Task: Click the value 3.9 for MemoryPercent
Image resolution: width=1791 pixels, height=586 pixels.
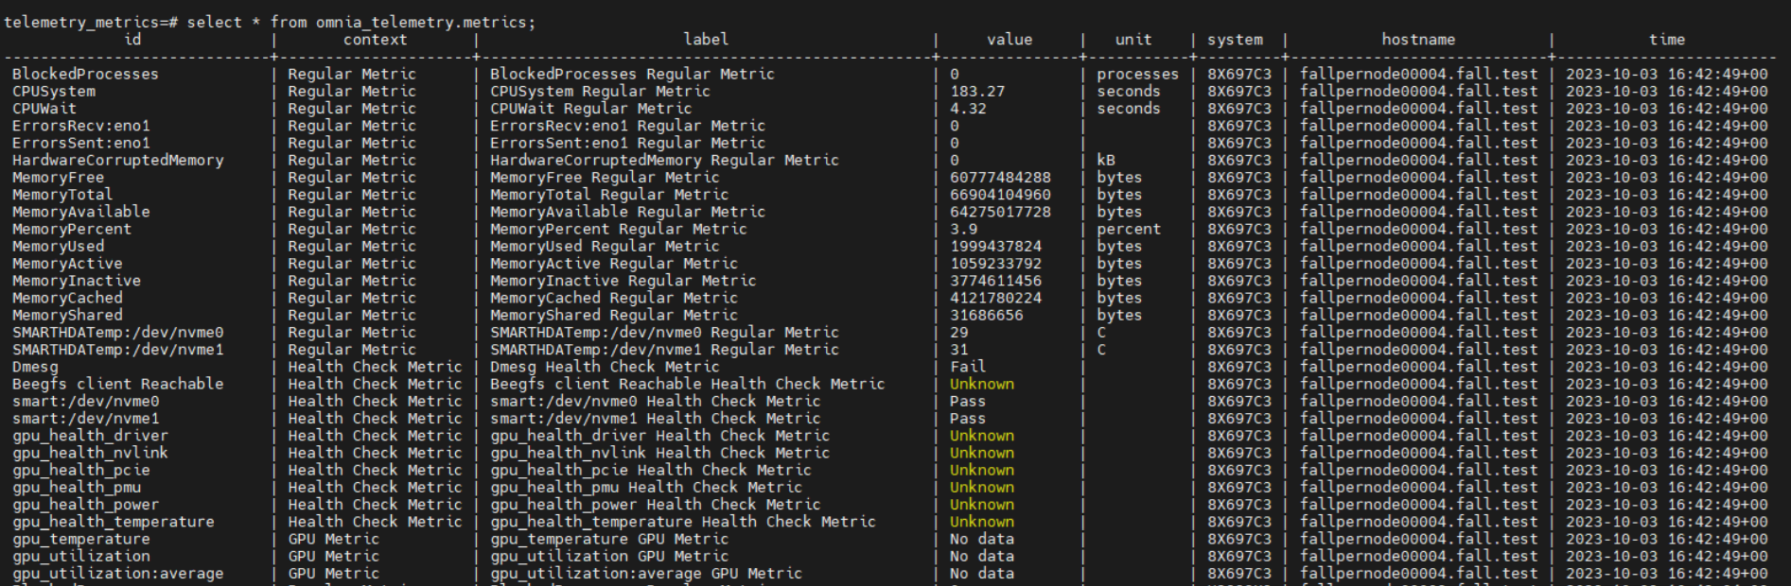Action: pyautogui.click(x=963, y=229)
